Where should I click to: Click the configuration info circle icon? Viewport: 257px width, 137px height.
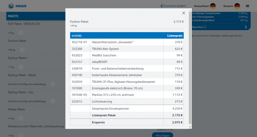click(x=205, y=27)
